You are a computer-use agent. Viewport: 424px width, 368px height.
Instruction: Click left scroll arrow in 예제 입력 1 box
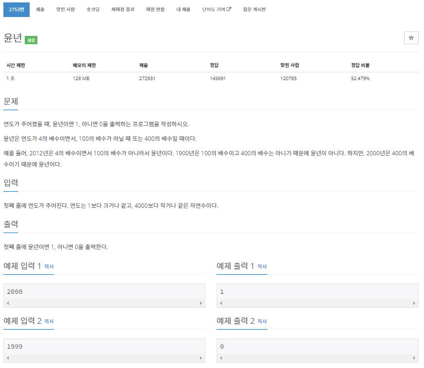pyautogui.click(x=8, y=303)
